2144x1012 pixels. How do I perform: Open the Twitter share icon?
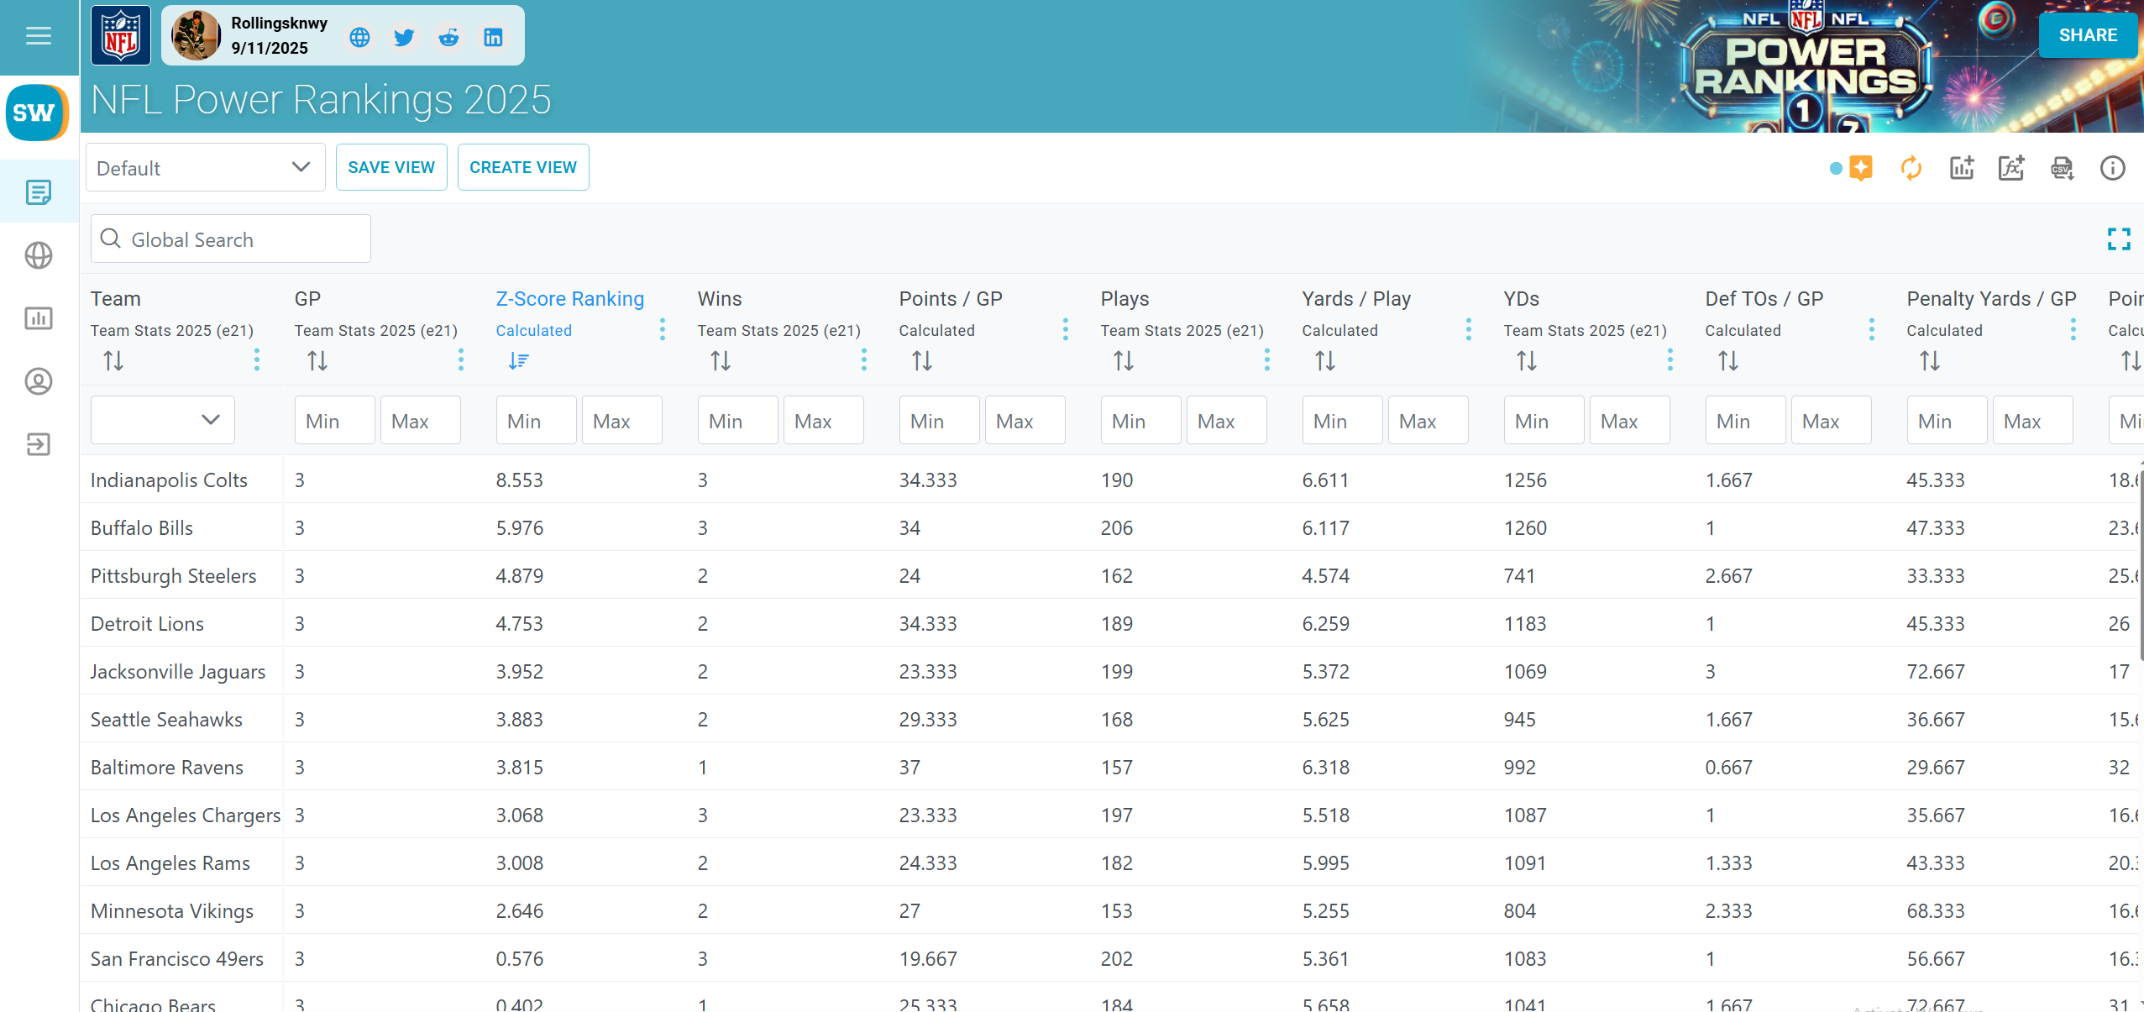coord(404,37)
